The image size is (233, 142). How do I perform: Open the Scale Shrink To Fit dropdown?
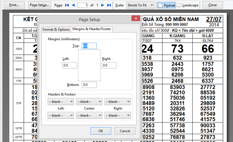[x=140, y=5]
